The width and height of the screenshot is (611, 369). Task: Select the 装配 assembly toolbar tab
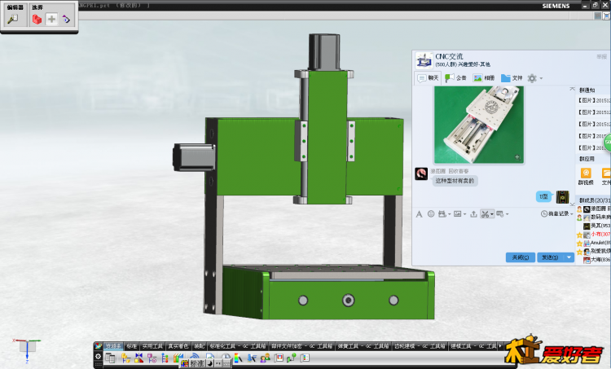pos(199,346)
